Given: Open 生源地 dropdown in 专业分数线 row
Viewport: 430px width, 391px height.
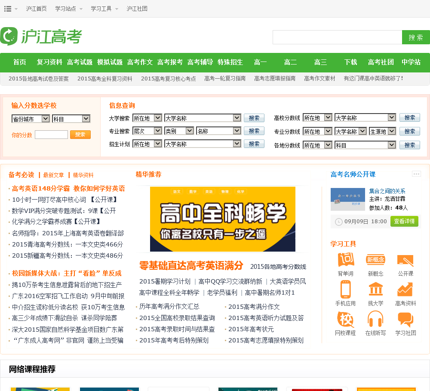Looking at the screenshot, I should pos(382,132).
